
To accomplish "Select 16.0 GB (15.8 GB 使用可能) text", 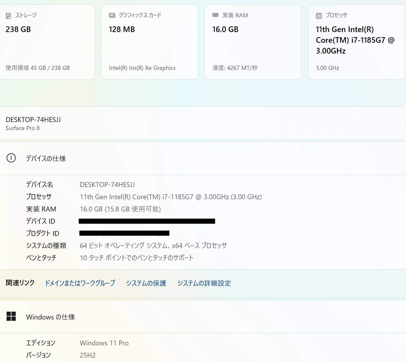I will 120,209.
